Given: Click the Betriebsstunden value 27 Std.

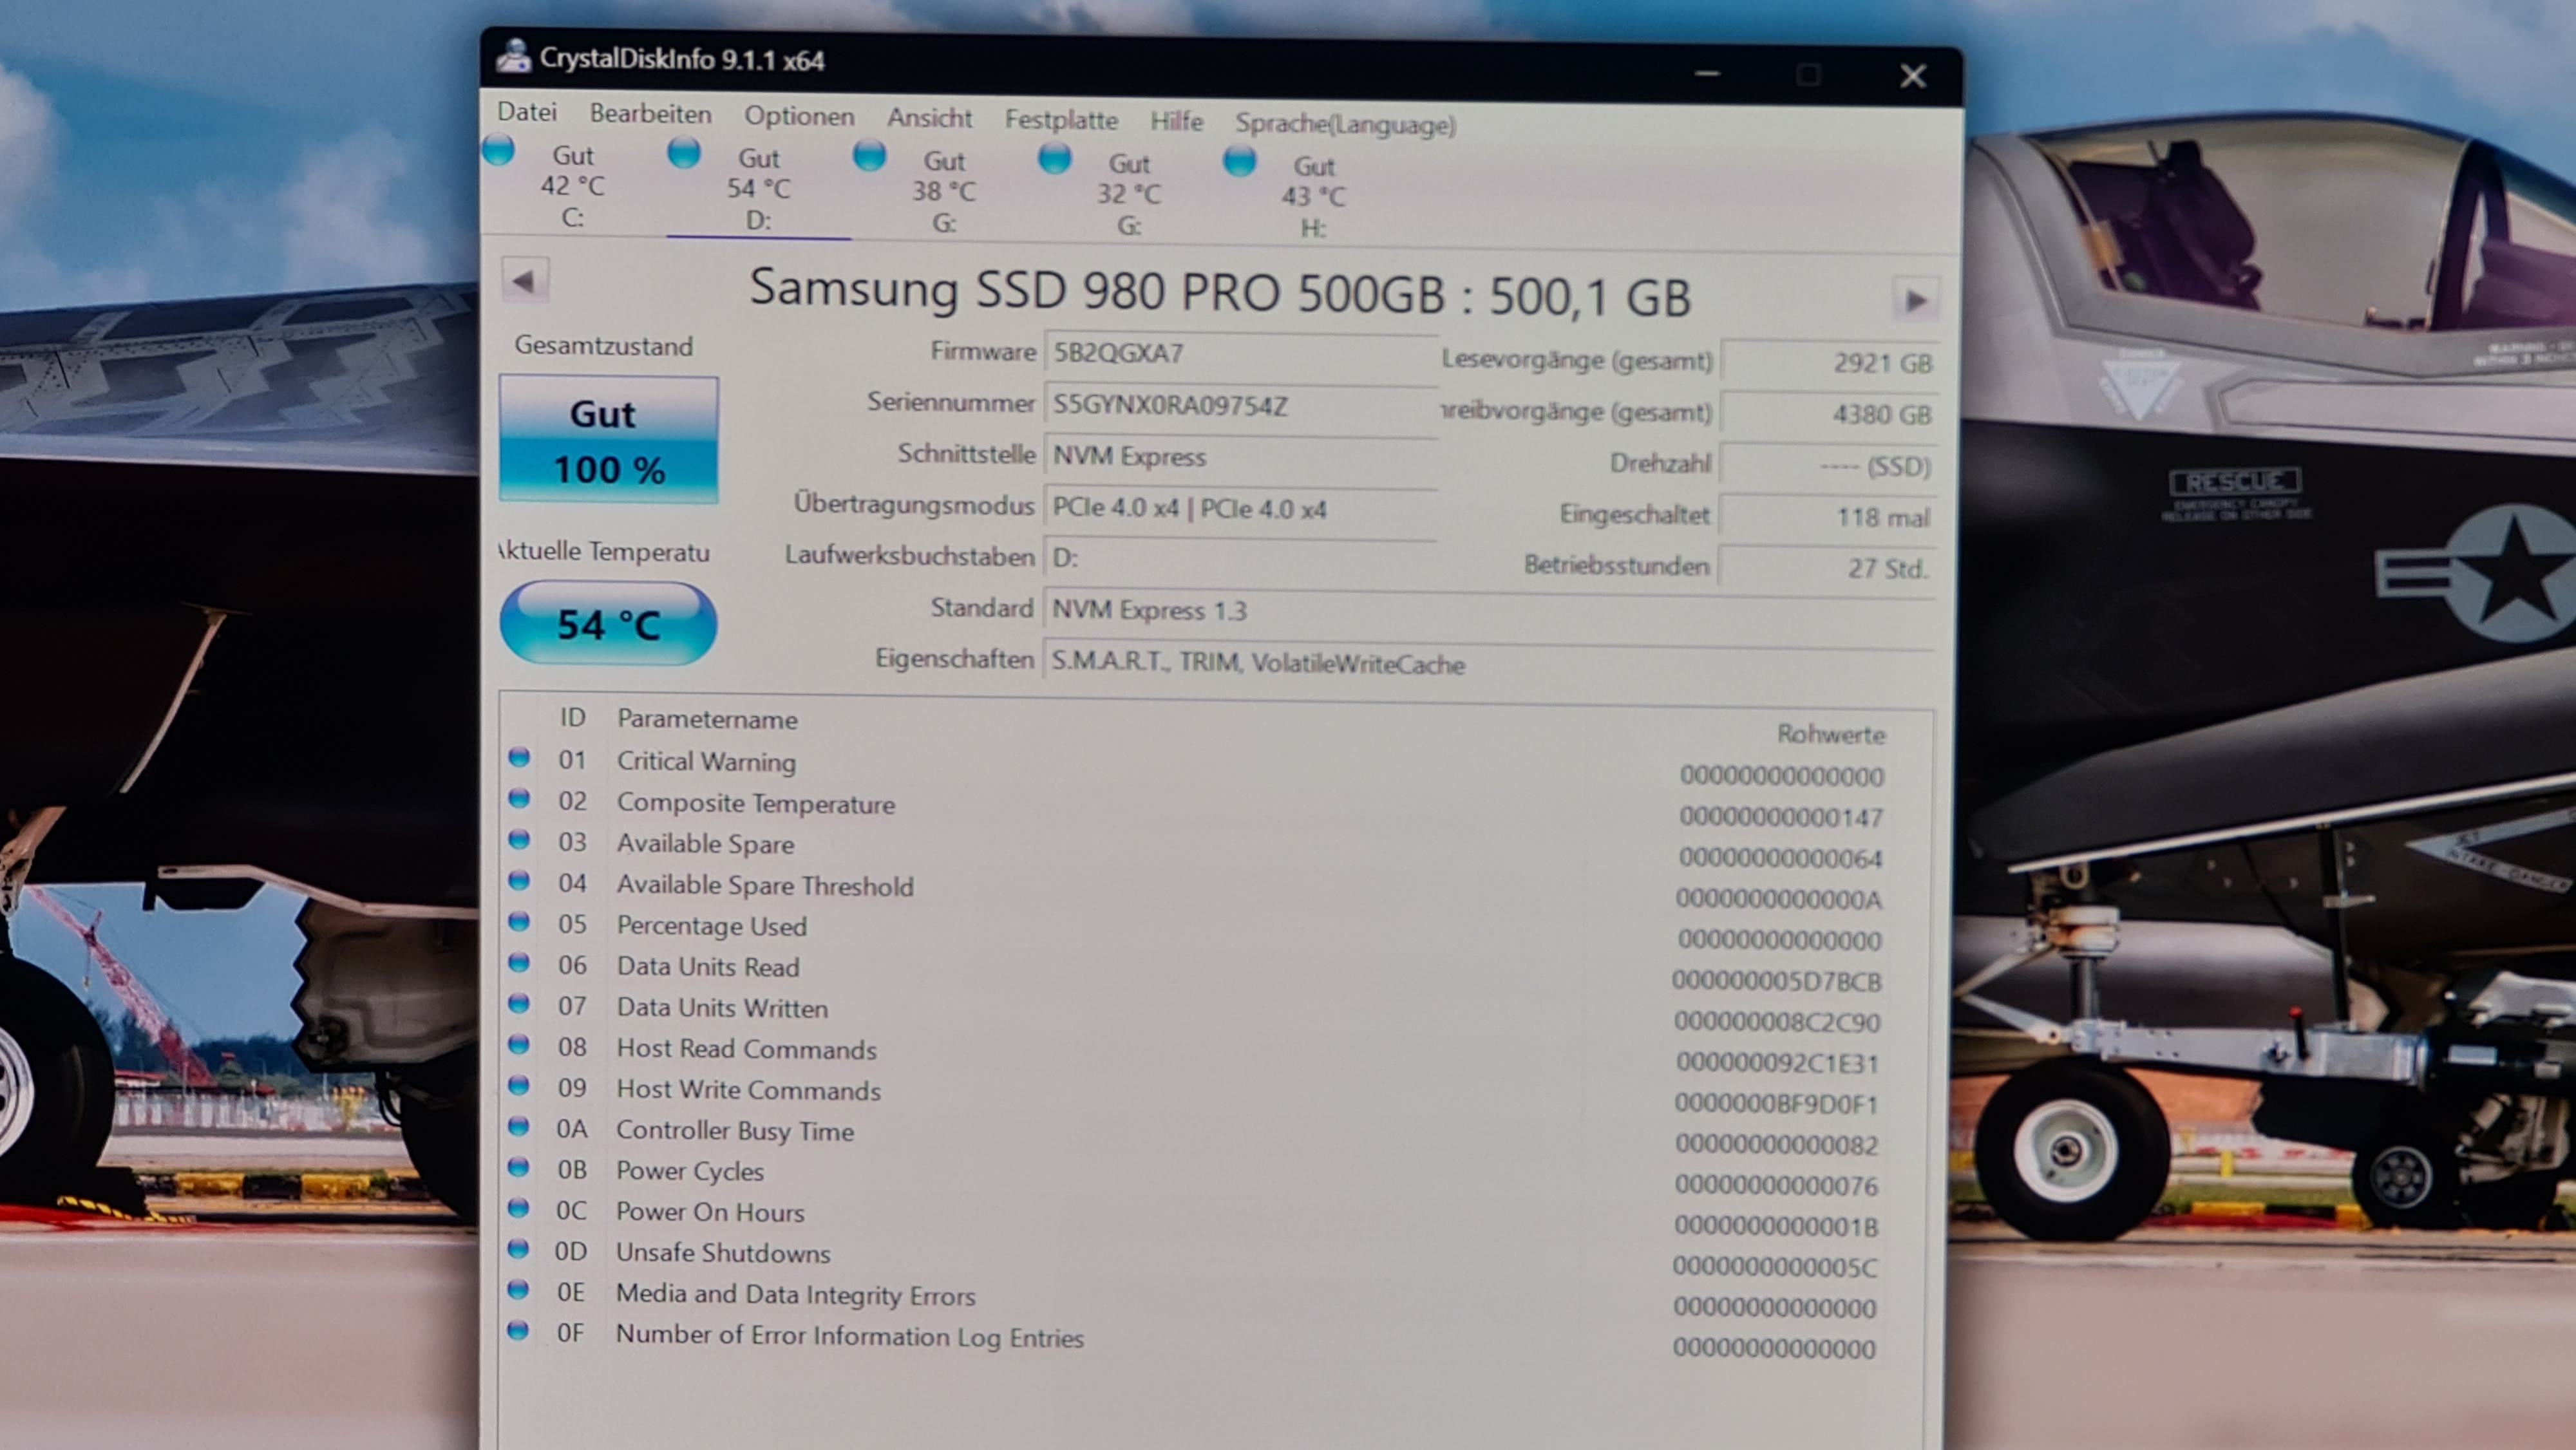Looking at the screenshot, I should click(x=1828, y=568).
